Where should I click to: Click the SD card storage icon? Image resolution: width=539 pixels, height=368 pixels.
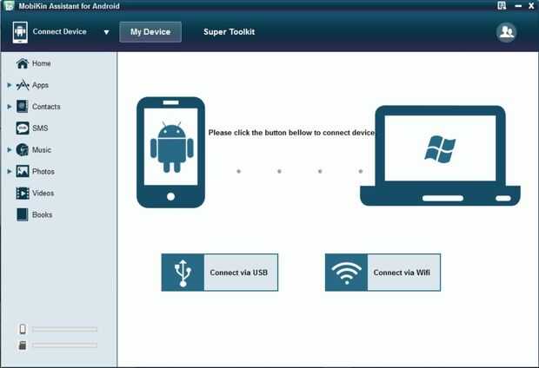(23, 345)
